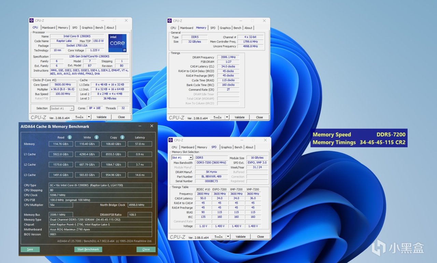Open Memory tab in the processor window
Viewport: 437px width, 263px height.
63,28
